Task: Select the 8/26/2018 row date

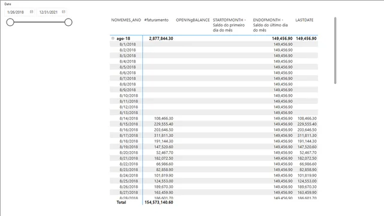Action: 128,187
